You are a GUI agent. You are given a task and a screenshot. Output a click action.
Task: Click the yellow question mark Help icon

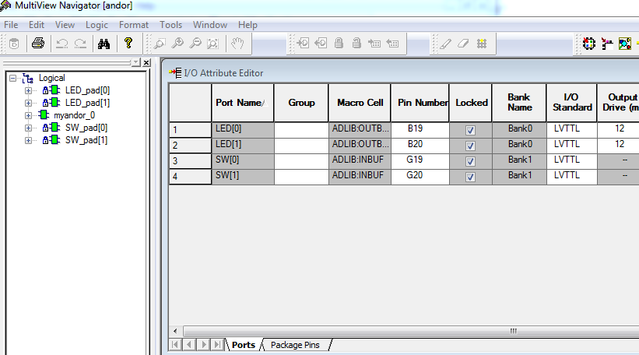128,44
